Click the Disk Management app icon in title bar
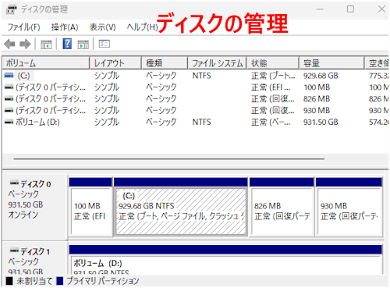Screen dimensions: 390x288 11,9
